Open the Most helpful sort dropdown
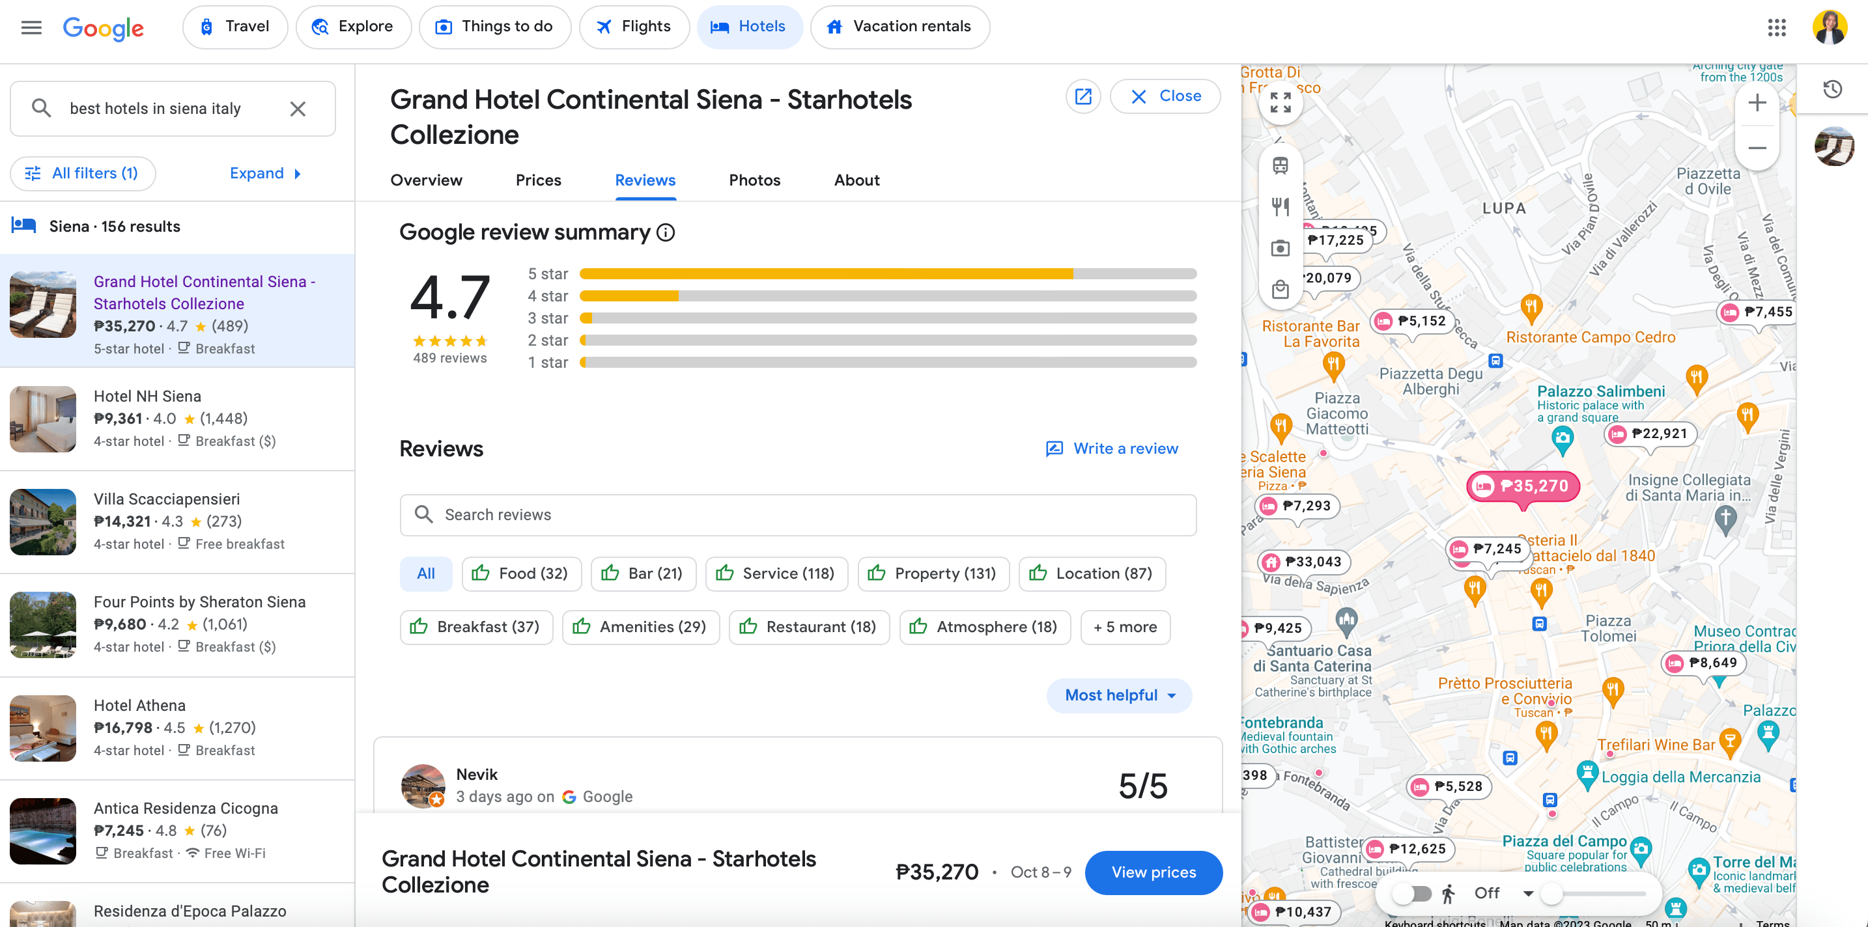The image size is (1868, 927). coord(1119,695)
